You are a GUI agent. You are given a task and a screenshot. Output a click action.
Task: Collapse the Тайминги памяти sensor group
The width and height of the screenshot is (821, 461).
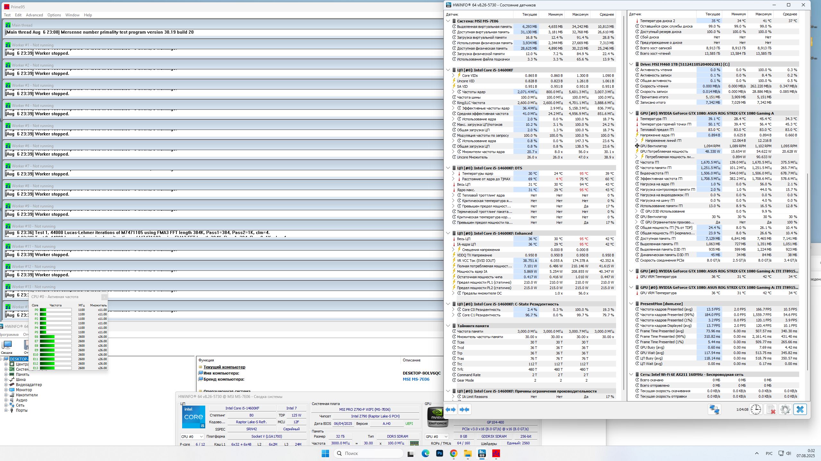coord(448,326)
